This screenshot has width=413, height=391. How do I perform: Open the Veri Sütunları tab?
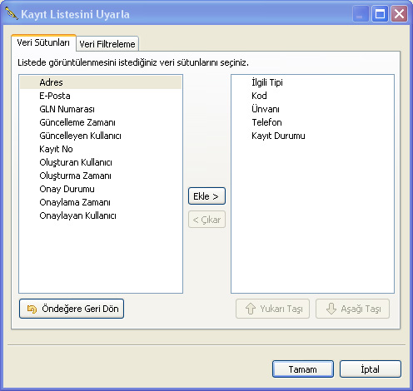point(43,42)
